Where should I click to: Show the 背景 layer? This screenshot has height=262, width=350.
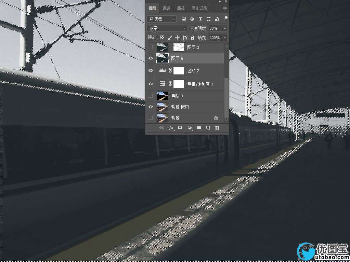pos(151,118)
